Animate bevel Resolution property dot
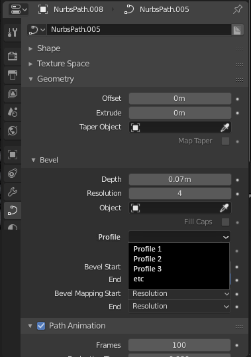 click(237, 194)
